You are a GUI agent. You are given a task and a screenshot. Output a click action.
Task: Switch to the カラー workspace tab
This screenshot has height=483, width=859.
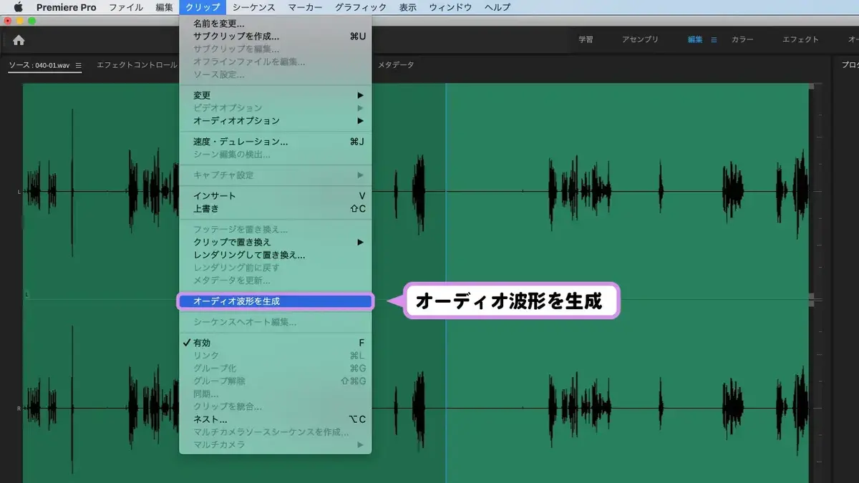click(742, 40)
